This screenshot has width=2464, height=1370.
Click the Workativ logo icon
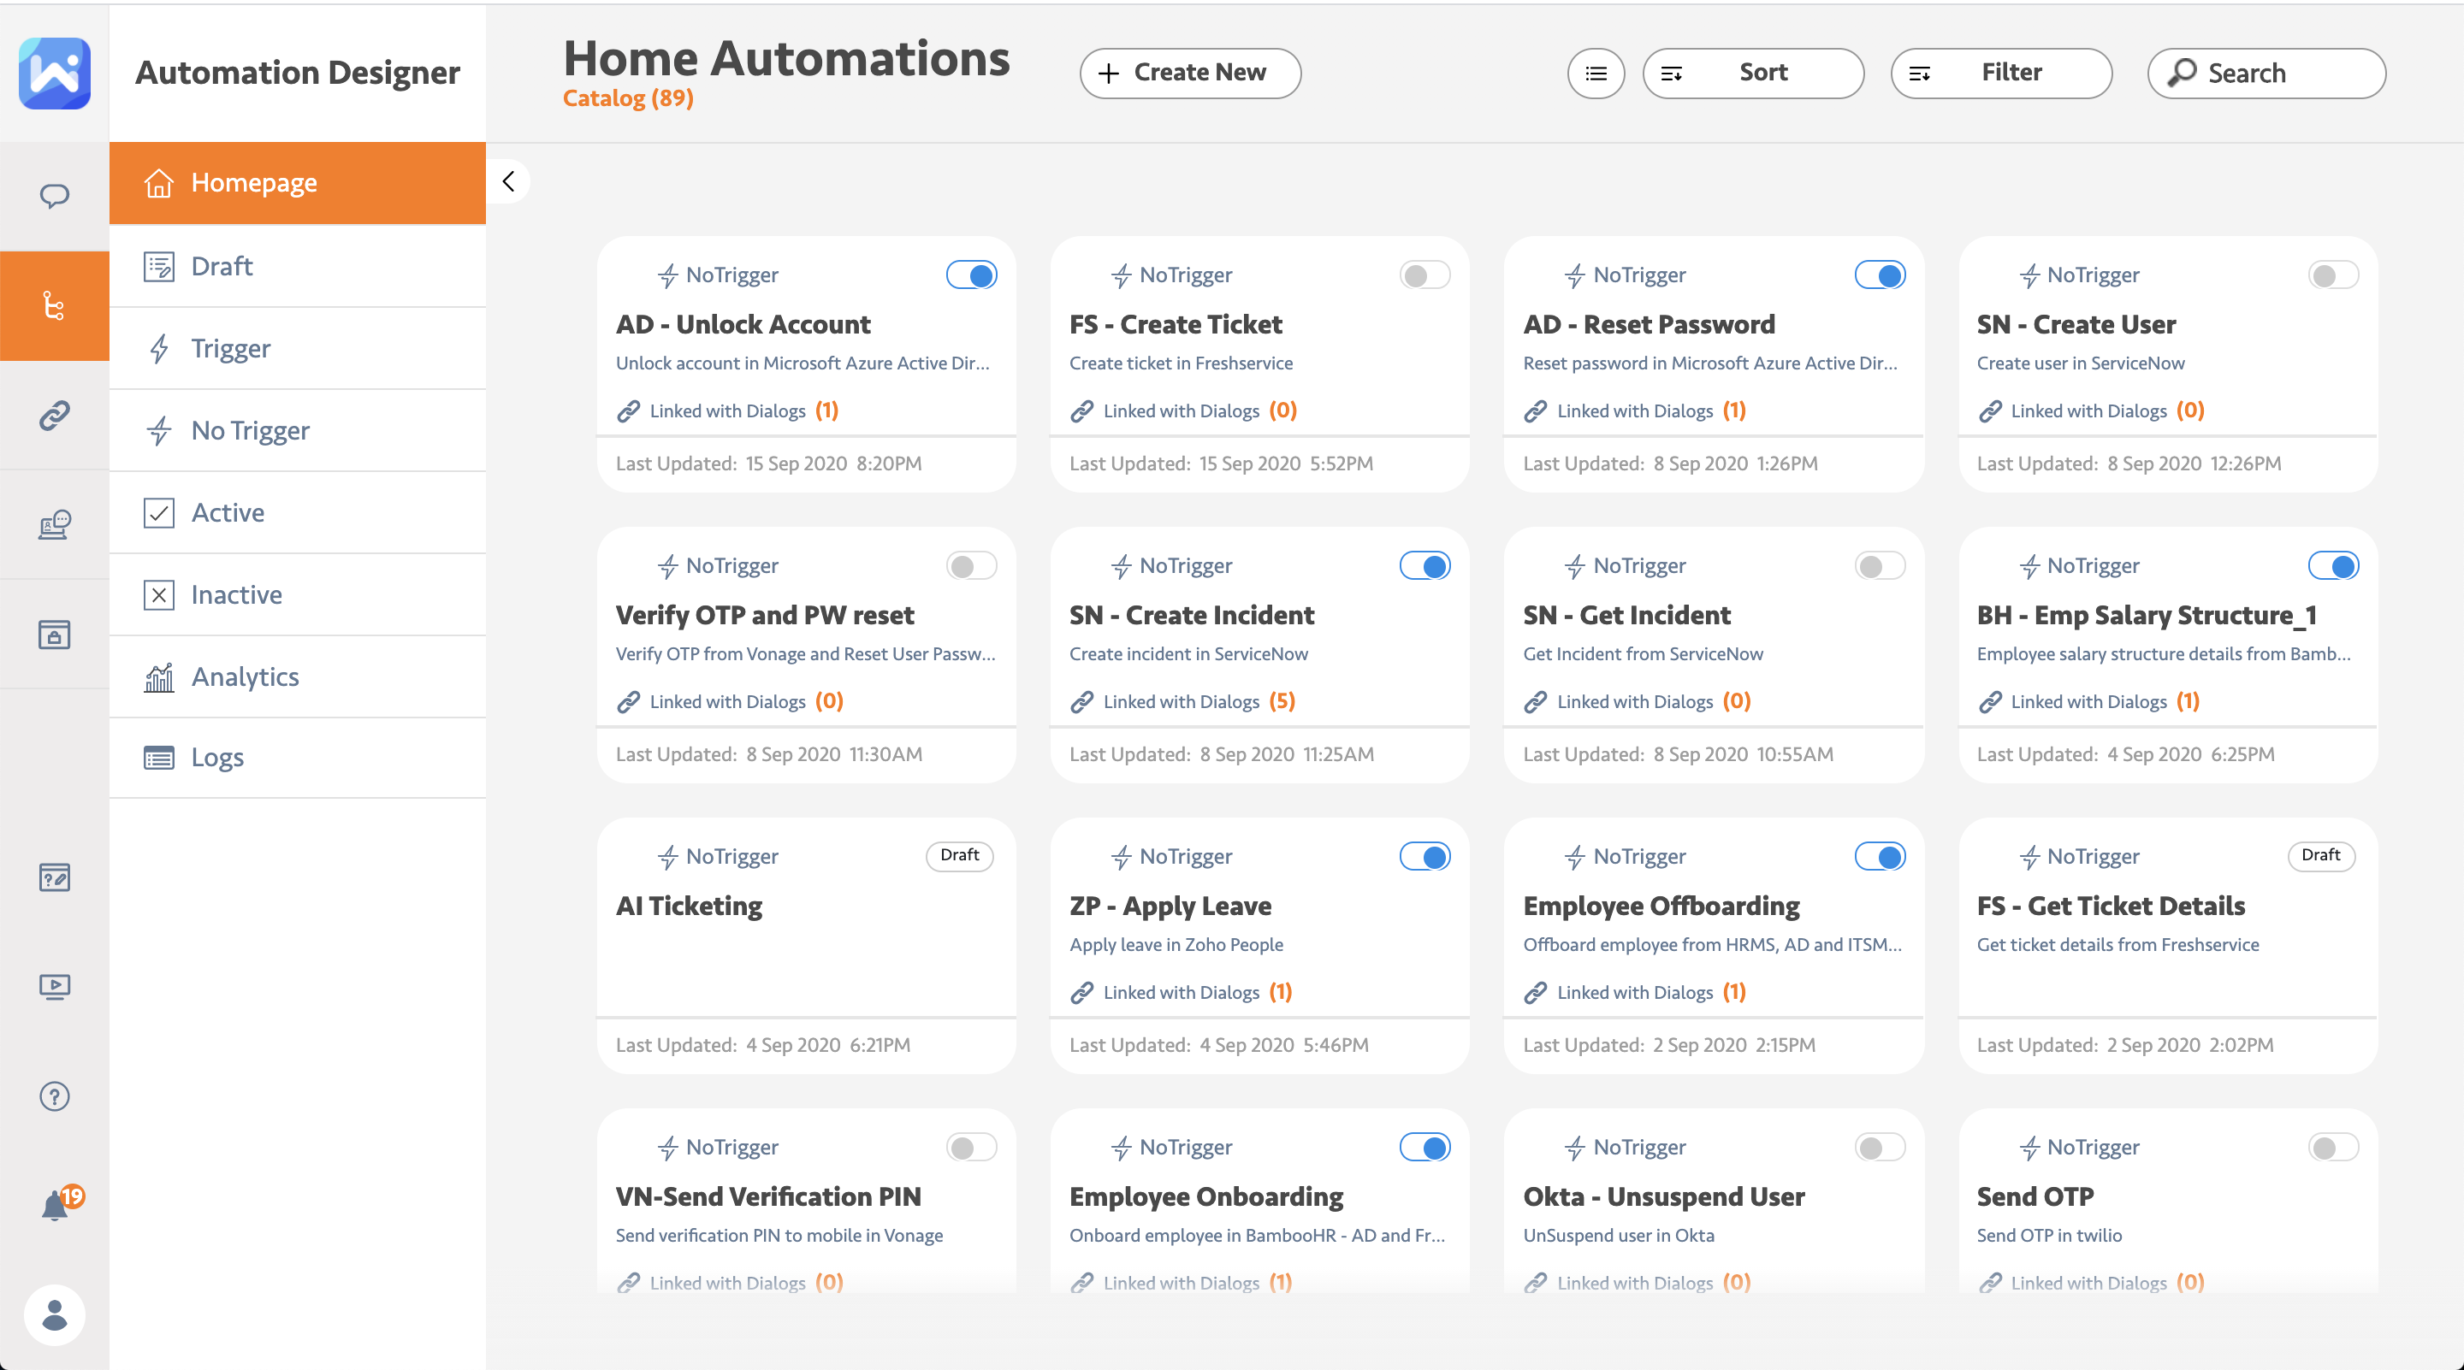(x=55, y=73)
